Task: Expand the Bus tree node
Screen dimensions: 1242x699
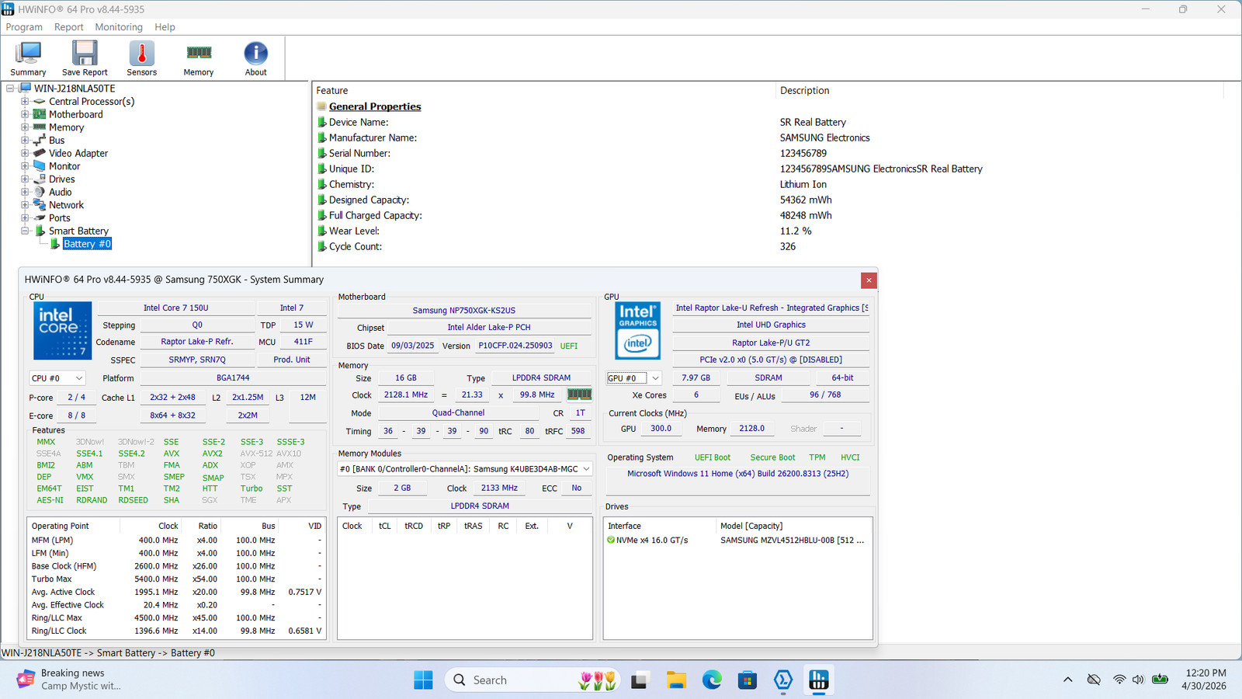Action: (25, 141)
